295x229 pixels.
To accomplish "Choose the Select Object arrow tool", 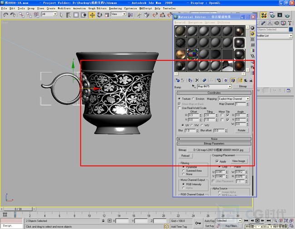I will 61,15.
